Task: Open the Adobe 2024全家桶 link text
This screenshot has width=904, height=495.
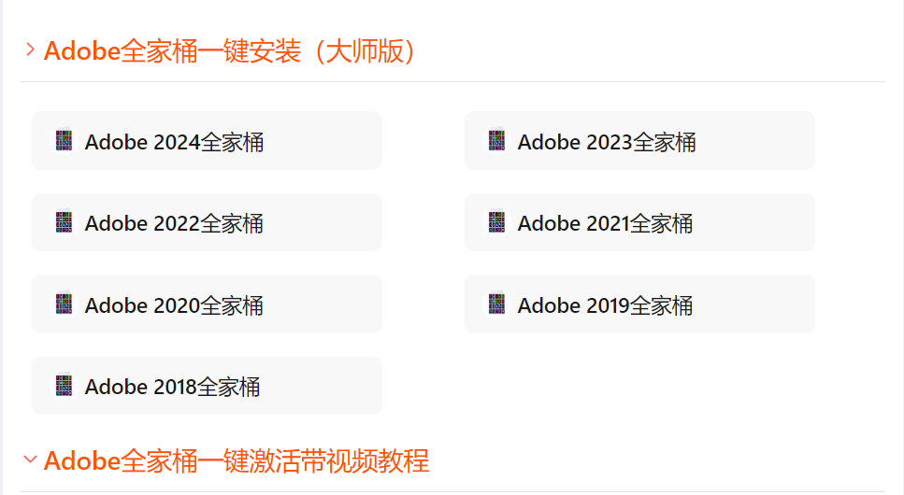Action: [x=174, y=142]
